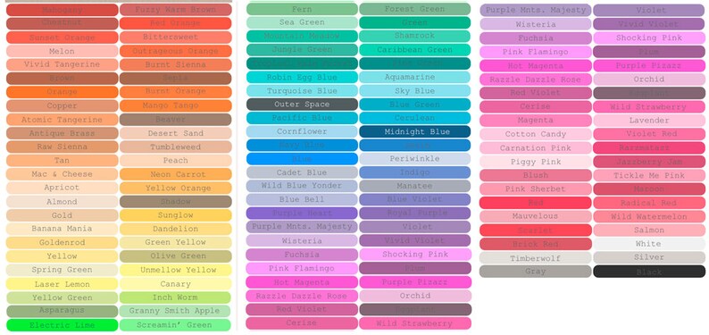The image size is (709, 335).
Task: Pick the Cornflower color swatch
Action: coord(302,131)
